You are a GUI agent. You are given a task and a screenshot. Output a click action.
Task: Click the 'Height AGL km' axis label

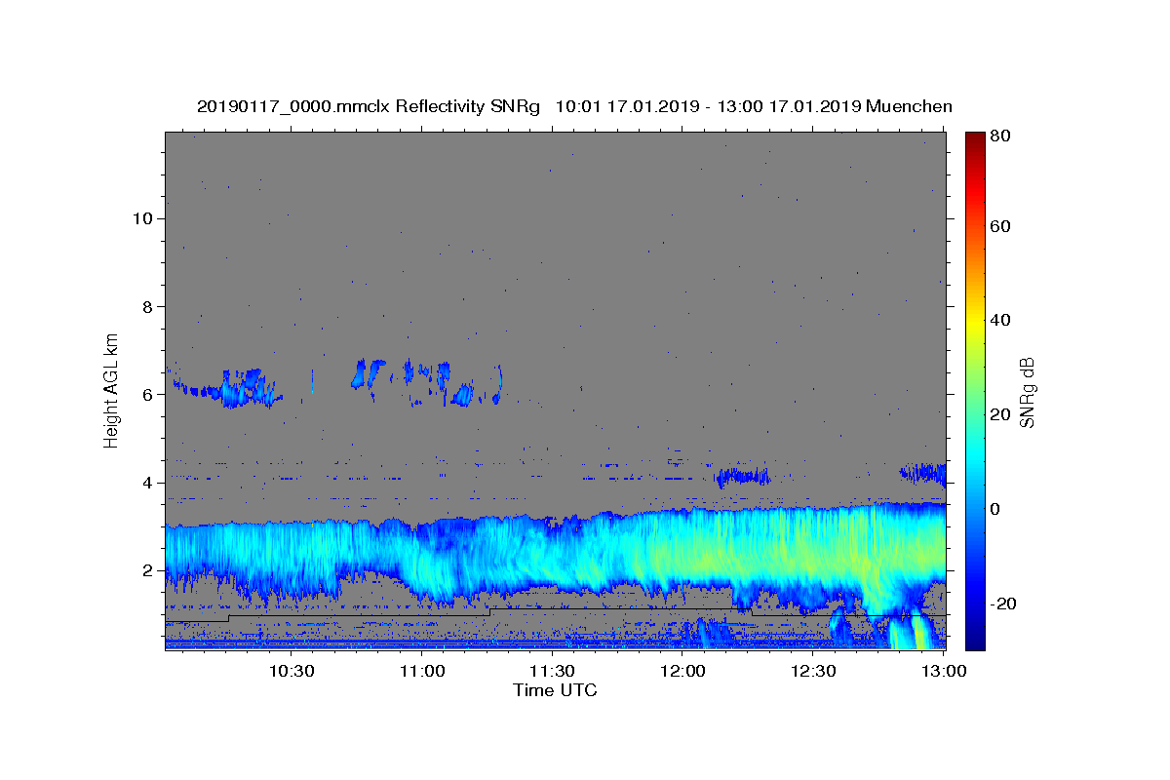tap(112, 391)
